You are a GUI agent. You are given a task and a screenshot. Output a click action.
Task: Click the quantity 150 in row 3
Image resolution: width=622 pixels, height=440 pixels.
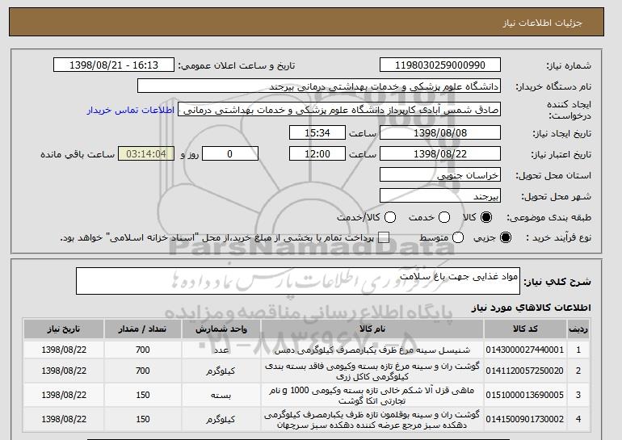coord(142,395)
